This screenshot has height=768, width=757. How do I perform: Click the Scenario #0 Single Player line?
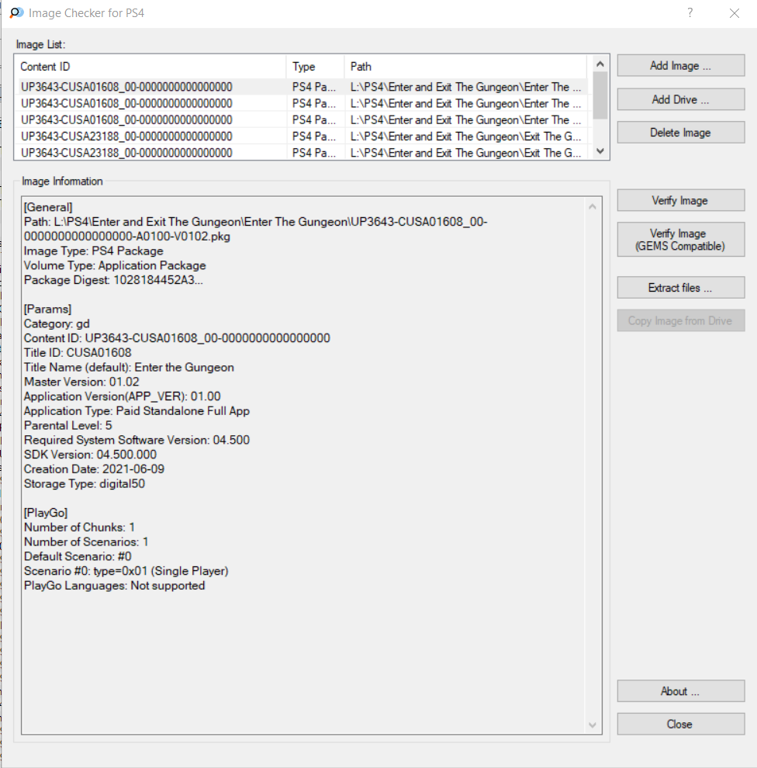126,571
